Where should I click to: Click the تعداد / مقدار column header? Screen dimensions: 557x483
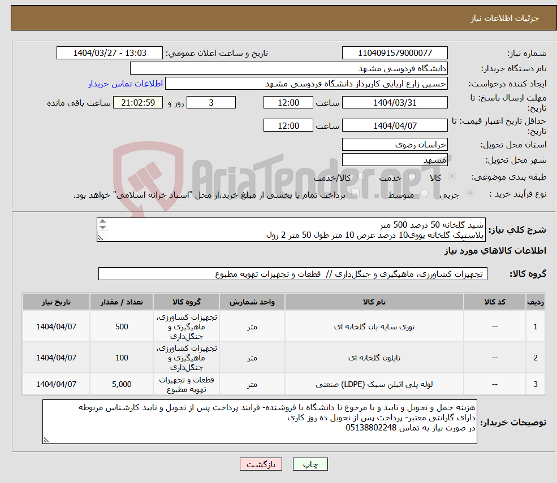122,302
